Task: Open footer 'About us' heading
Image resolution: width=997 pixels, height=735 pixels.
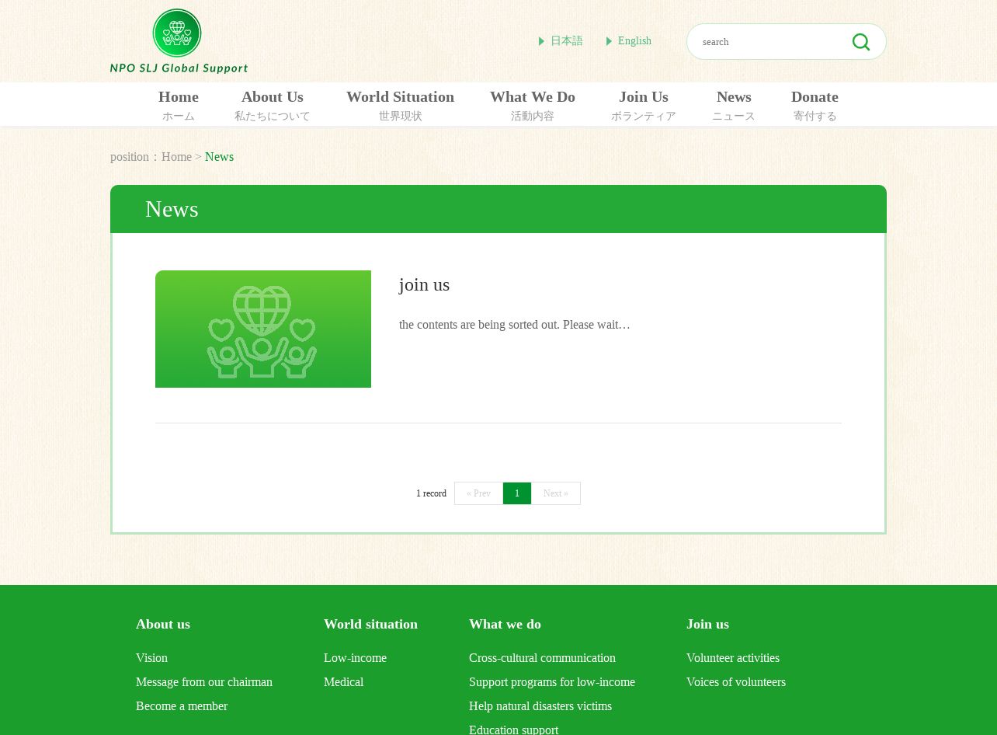Action: click(x=163, y=624)
